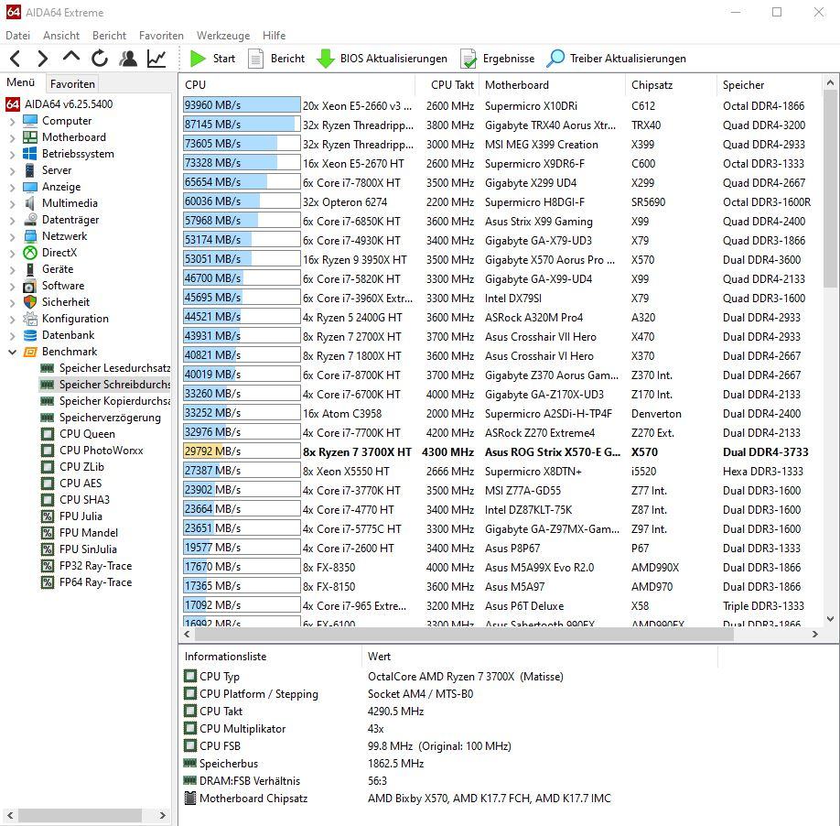840x826 pixels.
Task: Select the Datenbank icon in the tree
Action: point(30,335)
